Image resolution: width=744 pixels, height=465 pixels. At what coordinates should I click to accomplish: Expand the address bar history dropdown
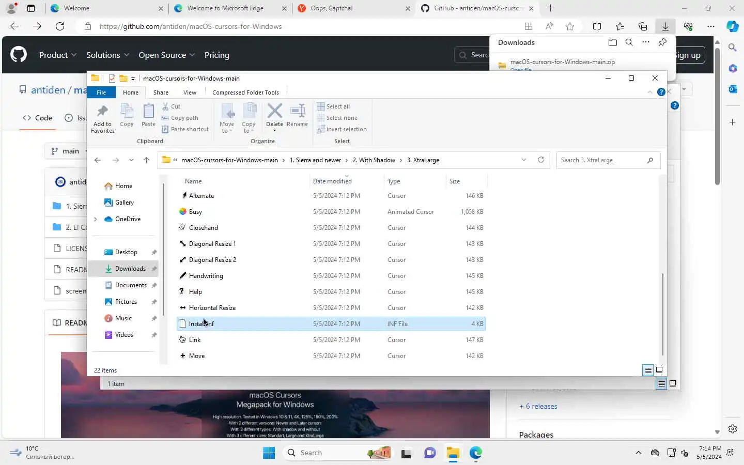coord(524,160)
